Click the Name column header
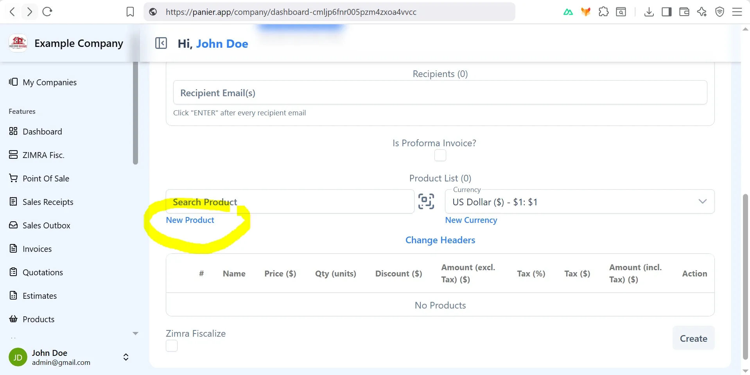This screenshot has width=750, height=375. [234, 273]
